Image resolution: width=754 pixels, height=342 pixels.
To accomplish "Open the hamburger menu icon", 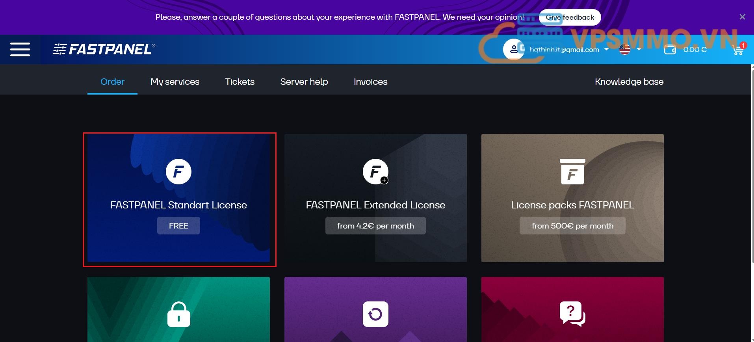I will click(20, 49).
